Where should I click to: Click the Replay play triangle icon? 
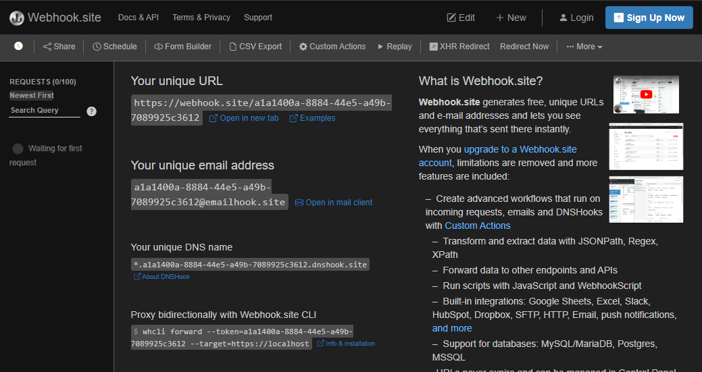[x=380, y=47]
